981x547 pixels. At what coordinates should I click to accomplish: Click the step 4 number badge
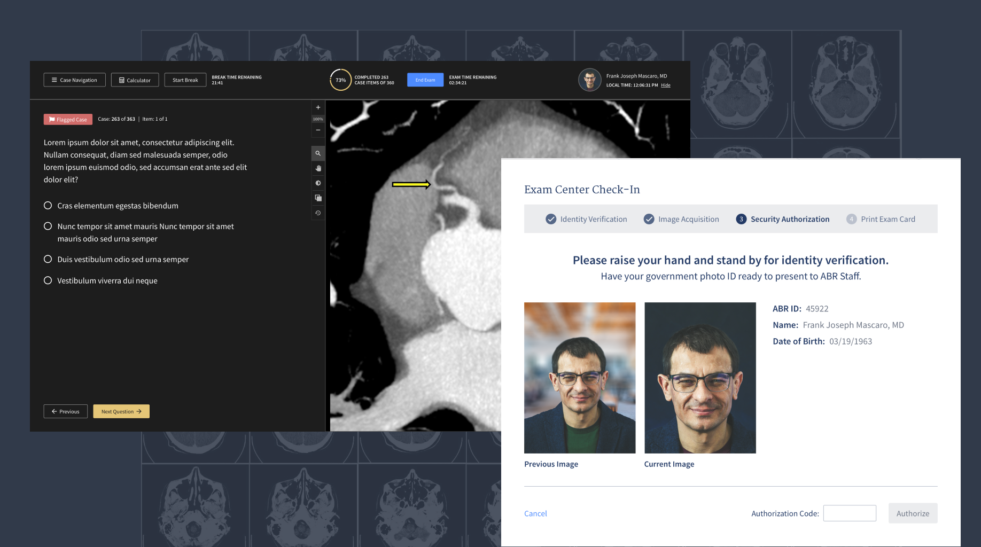852,219
